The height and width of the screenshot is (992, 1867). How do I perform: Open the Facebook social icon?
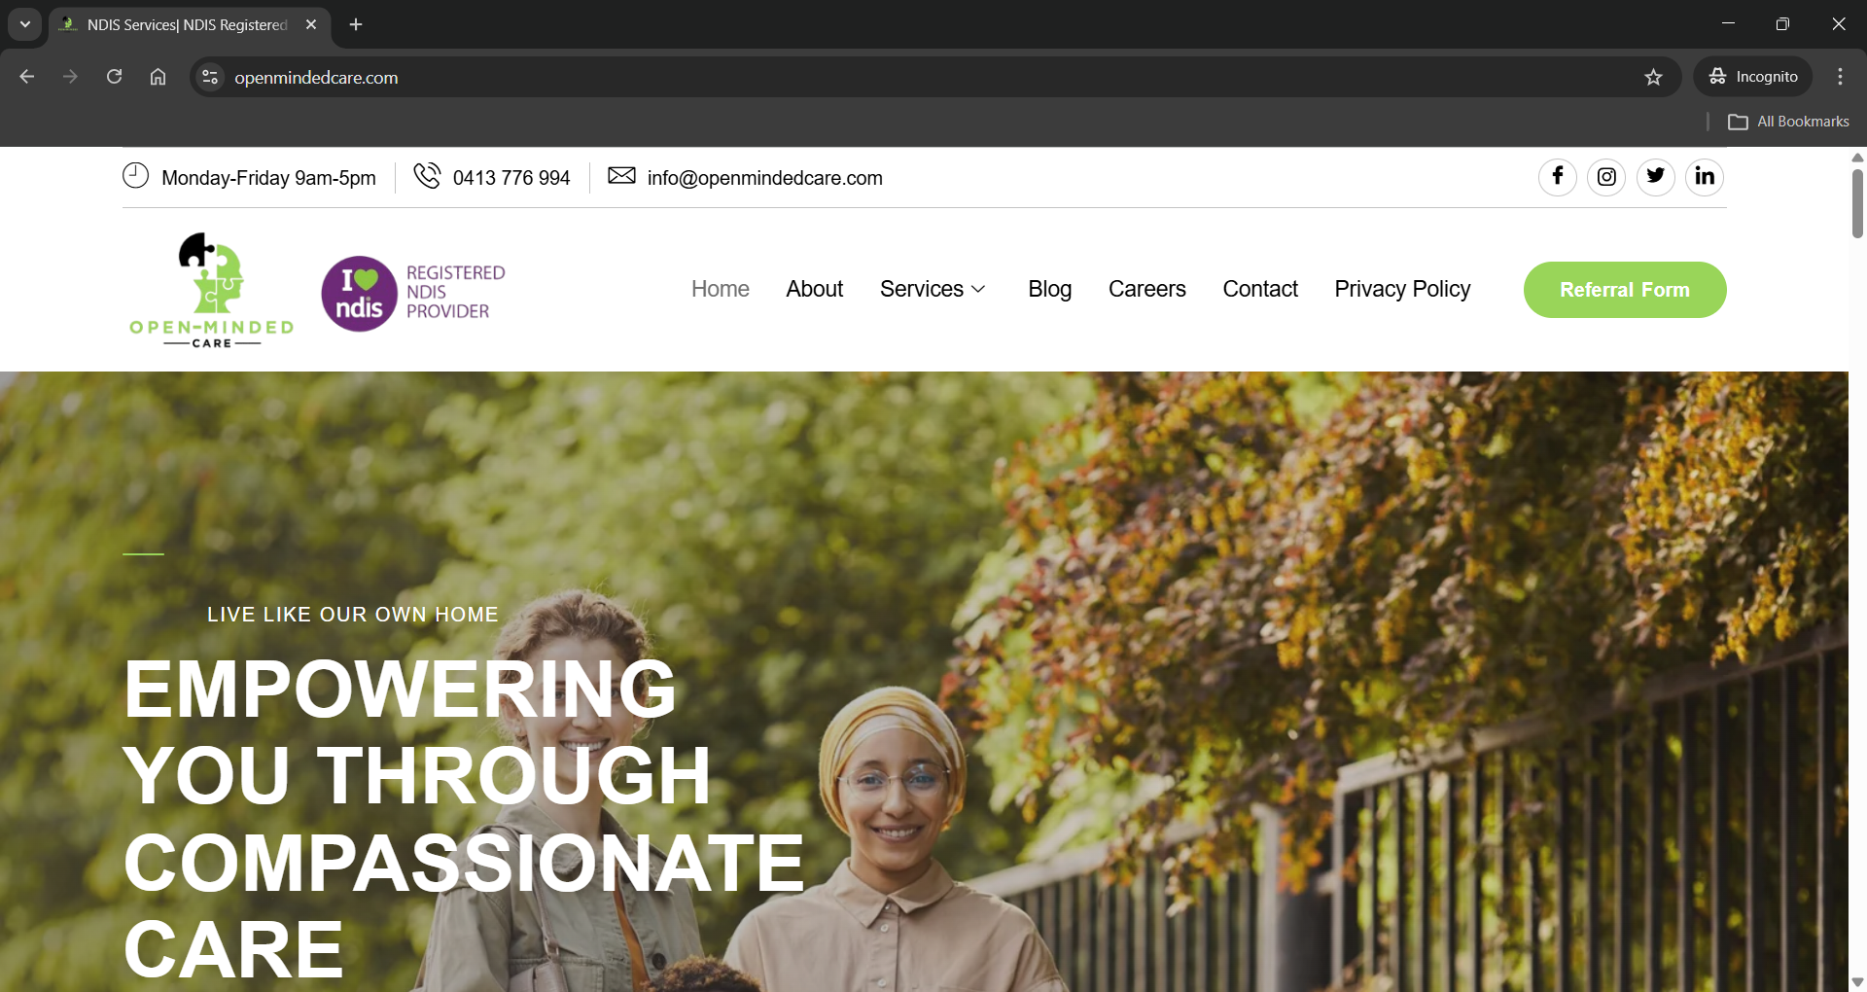1558,177
